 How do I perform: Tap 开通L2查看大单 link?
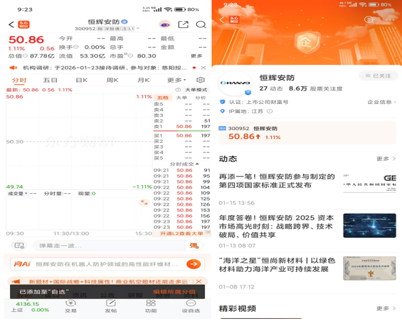pos(181,233)
